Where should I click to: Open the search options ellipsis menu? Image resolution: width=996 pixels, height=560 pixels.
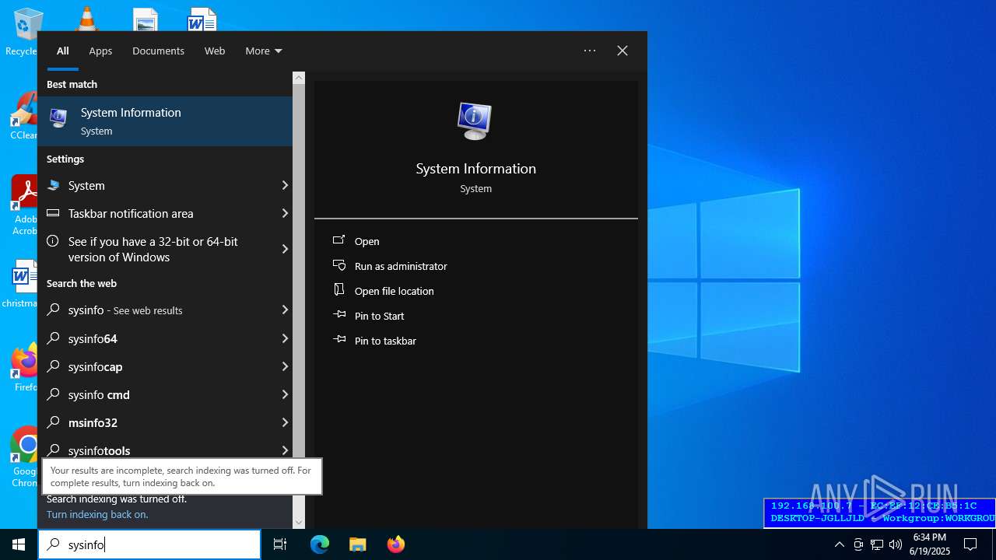[590, 51]
